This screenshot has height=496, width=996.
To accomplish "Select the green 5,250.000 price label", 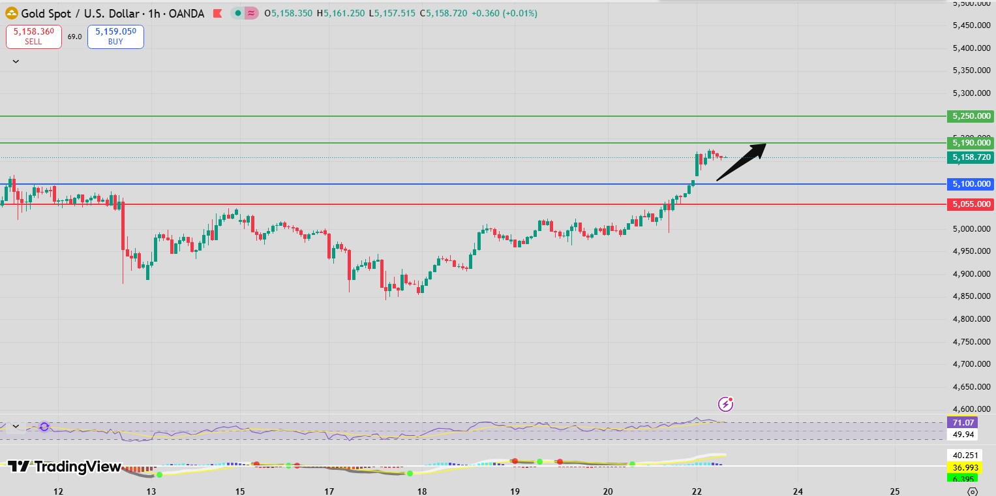I will coord(971,116).
